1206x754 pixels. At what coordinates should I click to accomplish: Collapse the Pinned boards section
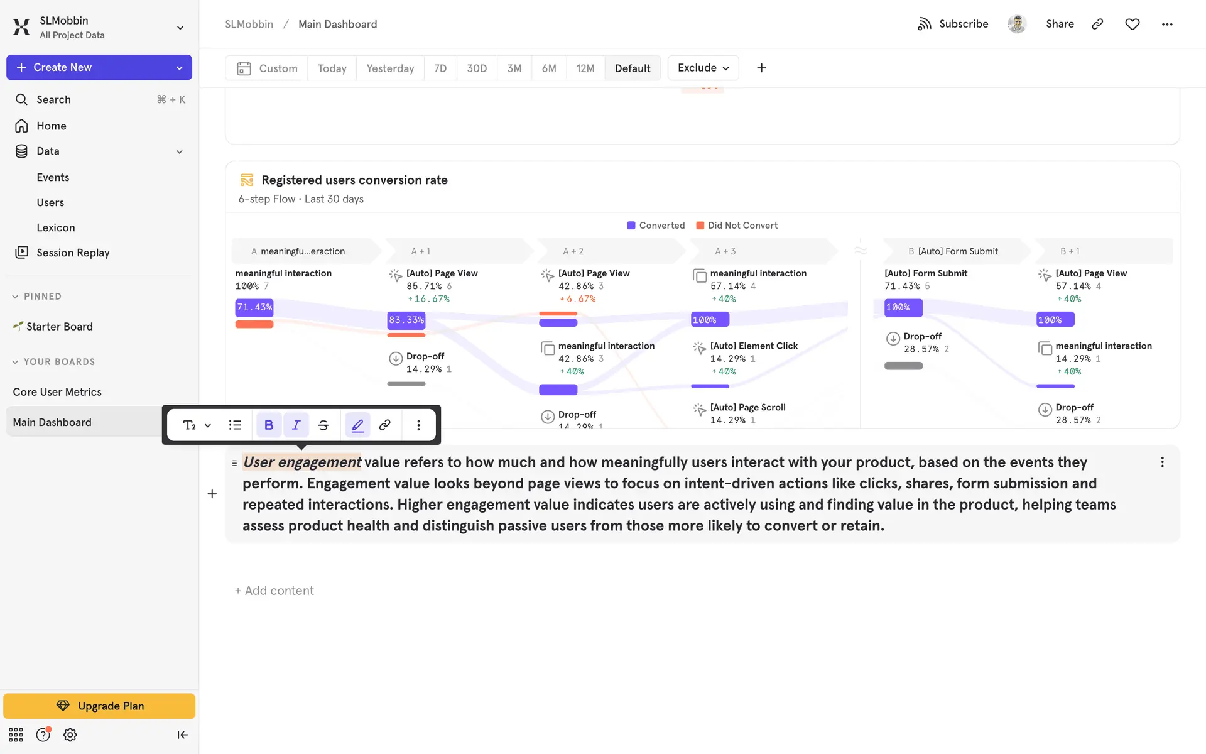point(15,297)
